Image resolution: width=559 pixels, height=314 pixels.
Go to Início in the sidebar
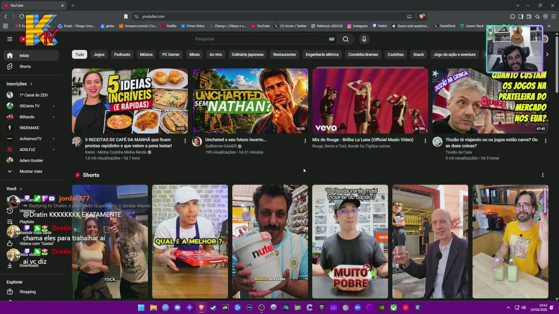(31, 55)
